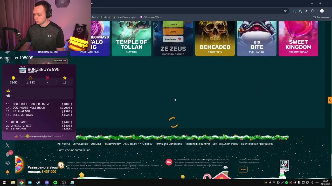Open Spotify from taskbar

(x=55, y=183)
